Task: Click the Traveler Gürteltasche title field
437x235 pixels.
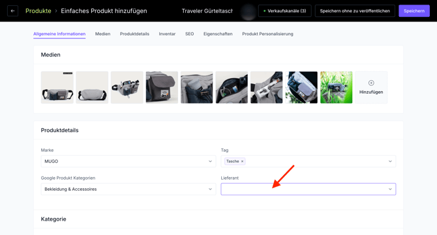Action: tap(207, 11)
